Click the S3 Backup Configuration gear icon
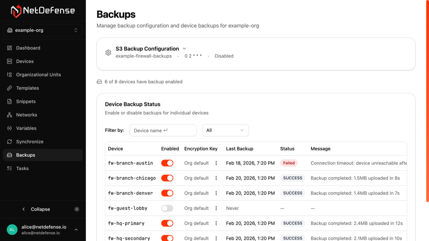429x241 pixels. click(x=108, y=52)
